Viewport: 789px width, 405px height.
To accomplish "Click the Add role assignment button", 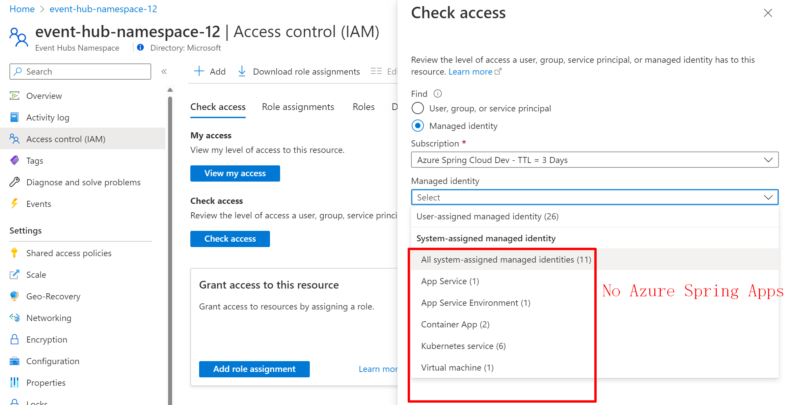I will coord(254,369).
